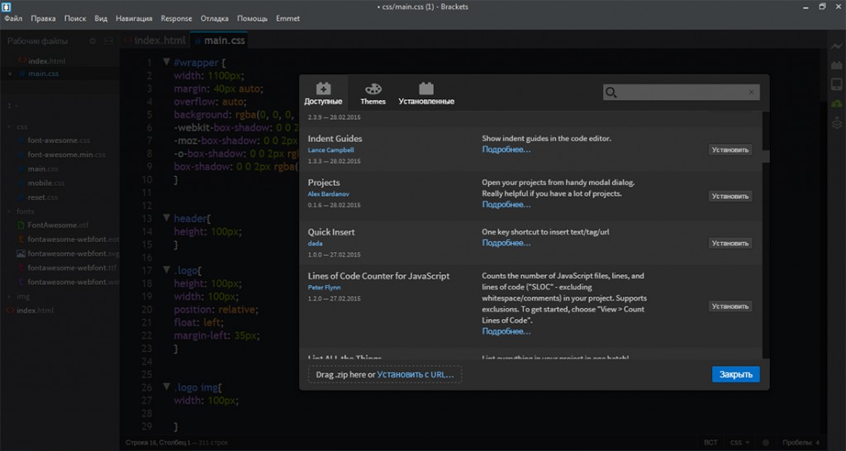This screenshot has height=451, width=846.
Task: Open the Навигация menu
Action: coord(134,18)
